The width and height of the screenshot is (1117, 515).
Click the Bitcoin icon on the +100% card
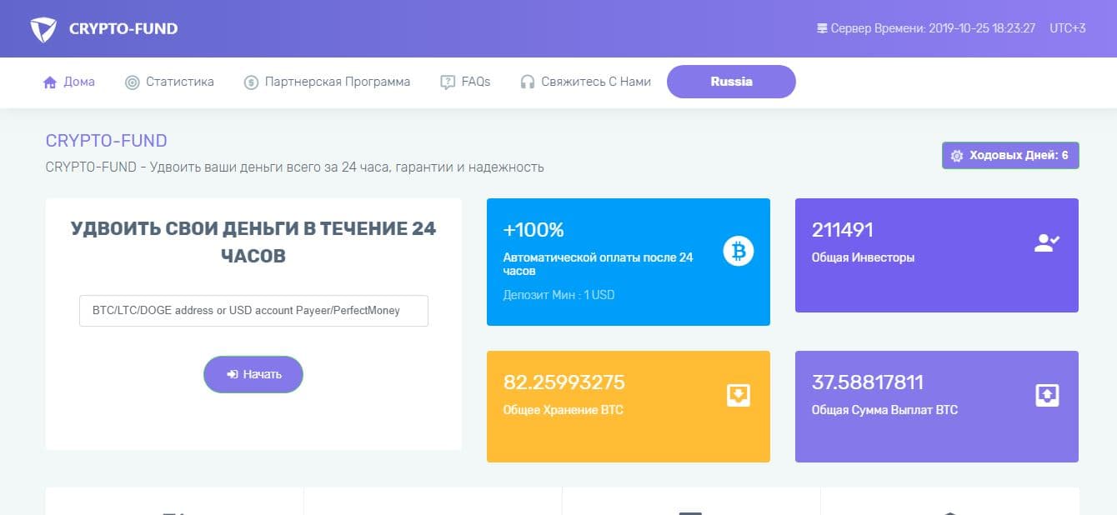pos(737,251)
